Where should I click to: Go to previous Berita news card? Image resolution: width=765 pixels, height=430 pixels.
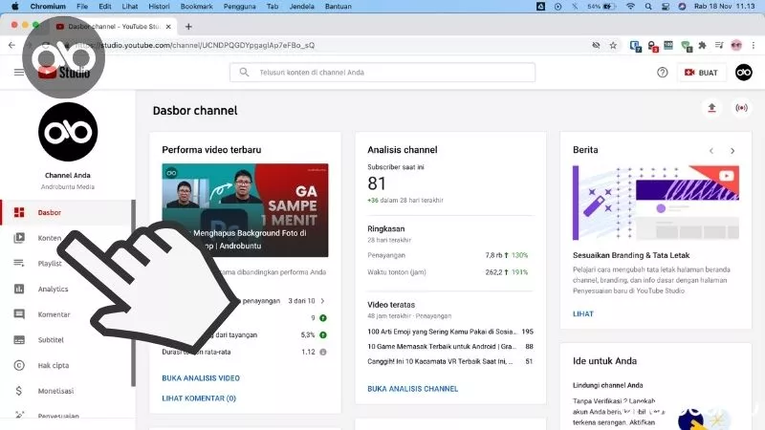pos(711,151)
